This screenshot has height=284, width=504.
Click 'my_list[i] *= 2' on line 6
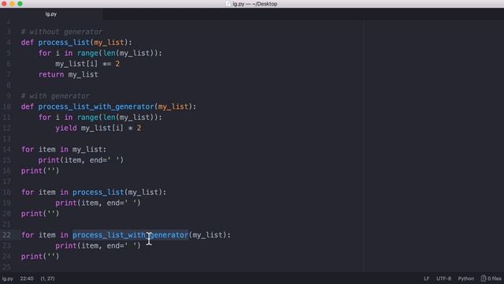tap(87, 64)
